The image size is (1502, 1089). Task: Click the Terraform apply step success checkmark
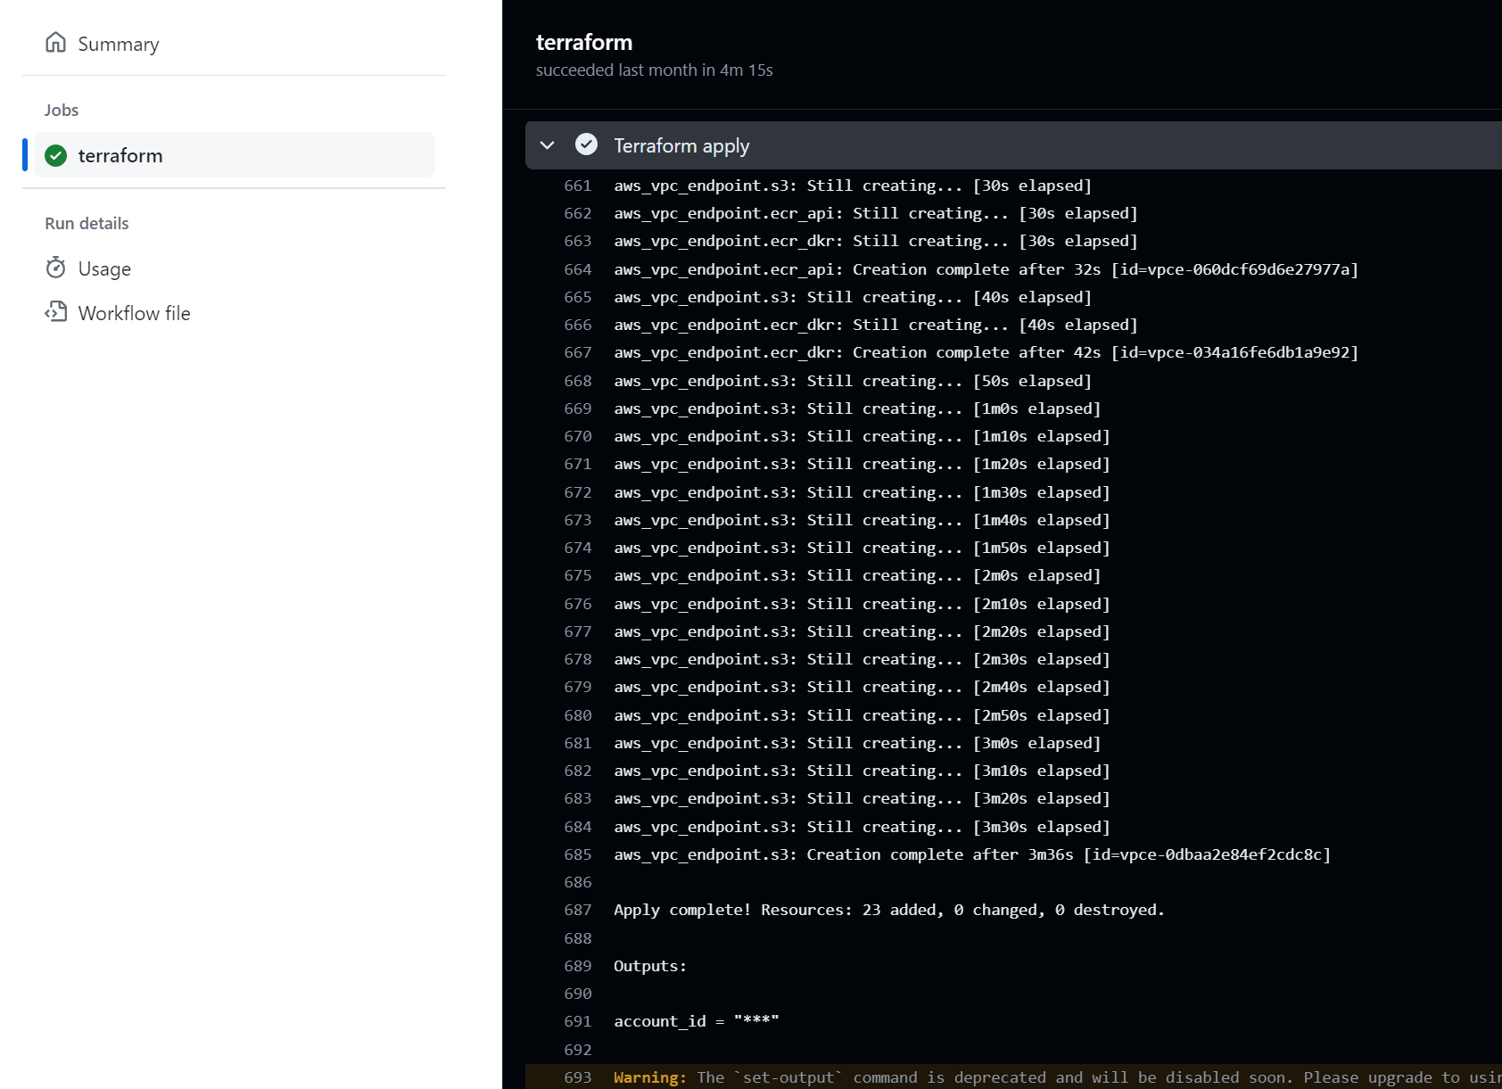point(586,144)
